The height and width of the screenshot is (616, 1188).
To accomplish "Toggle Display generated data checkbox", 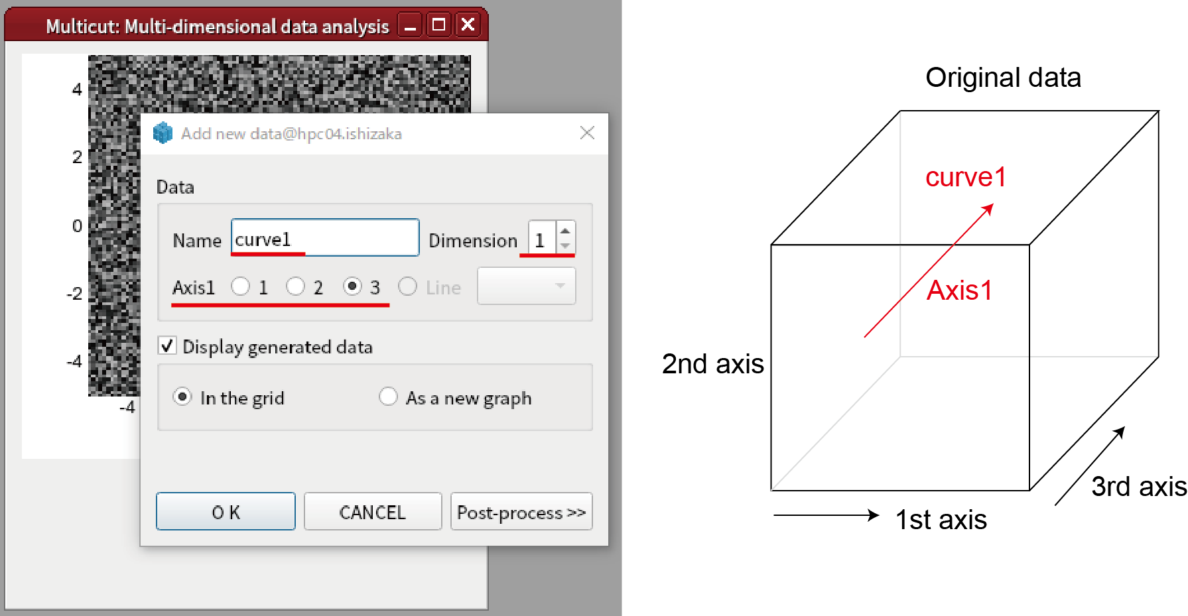I will pyautogui.click(x=167, y=345).
